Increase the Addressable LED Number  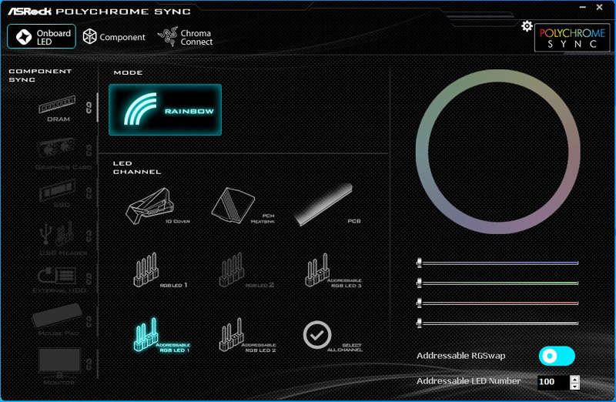point(574,379)
